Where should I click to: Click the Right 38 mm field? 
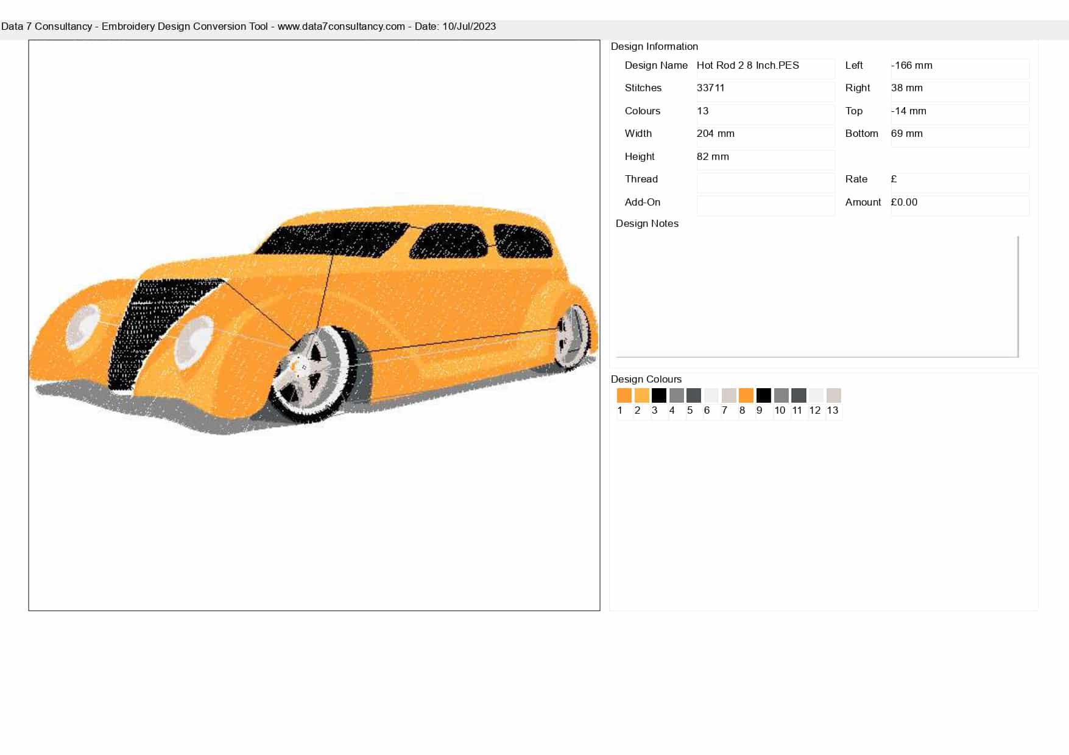[x=959, y=91]
